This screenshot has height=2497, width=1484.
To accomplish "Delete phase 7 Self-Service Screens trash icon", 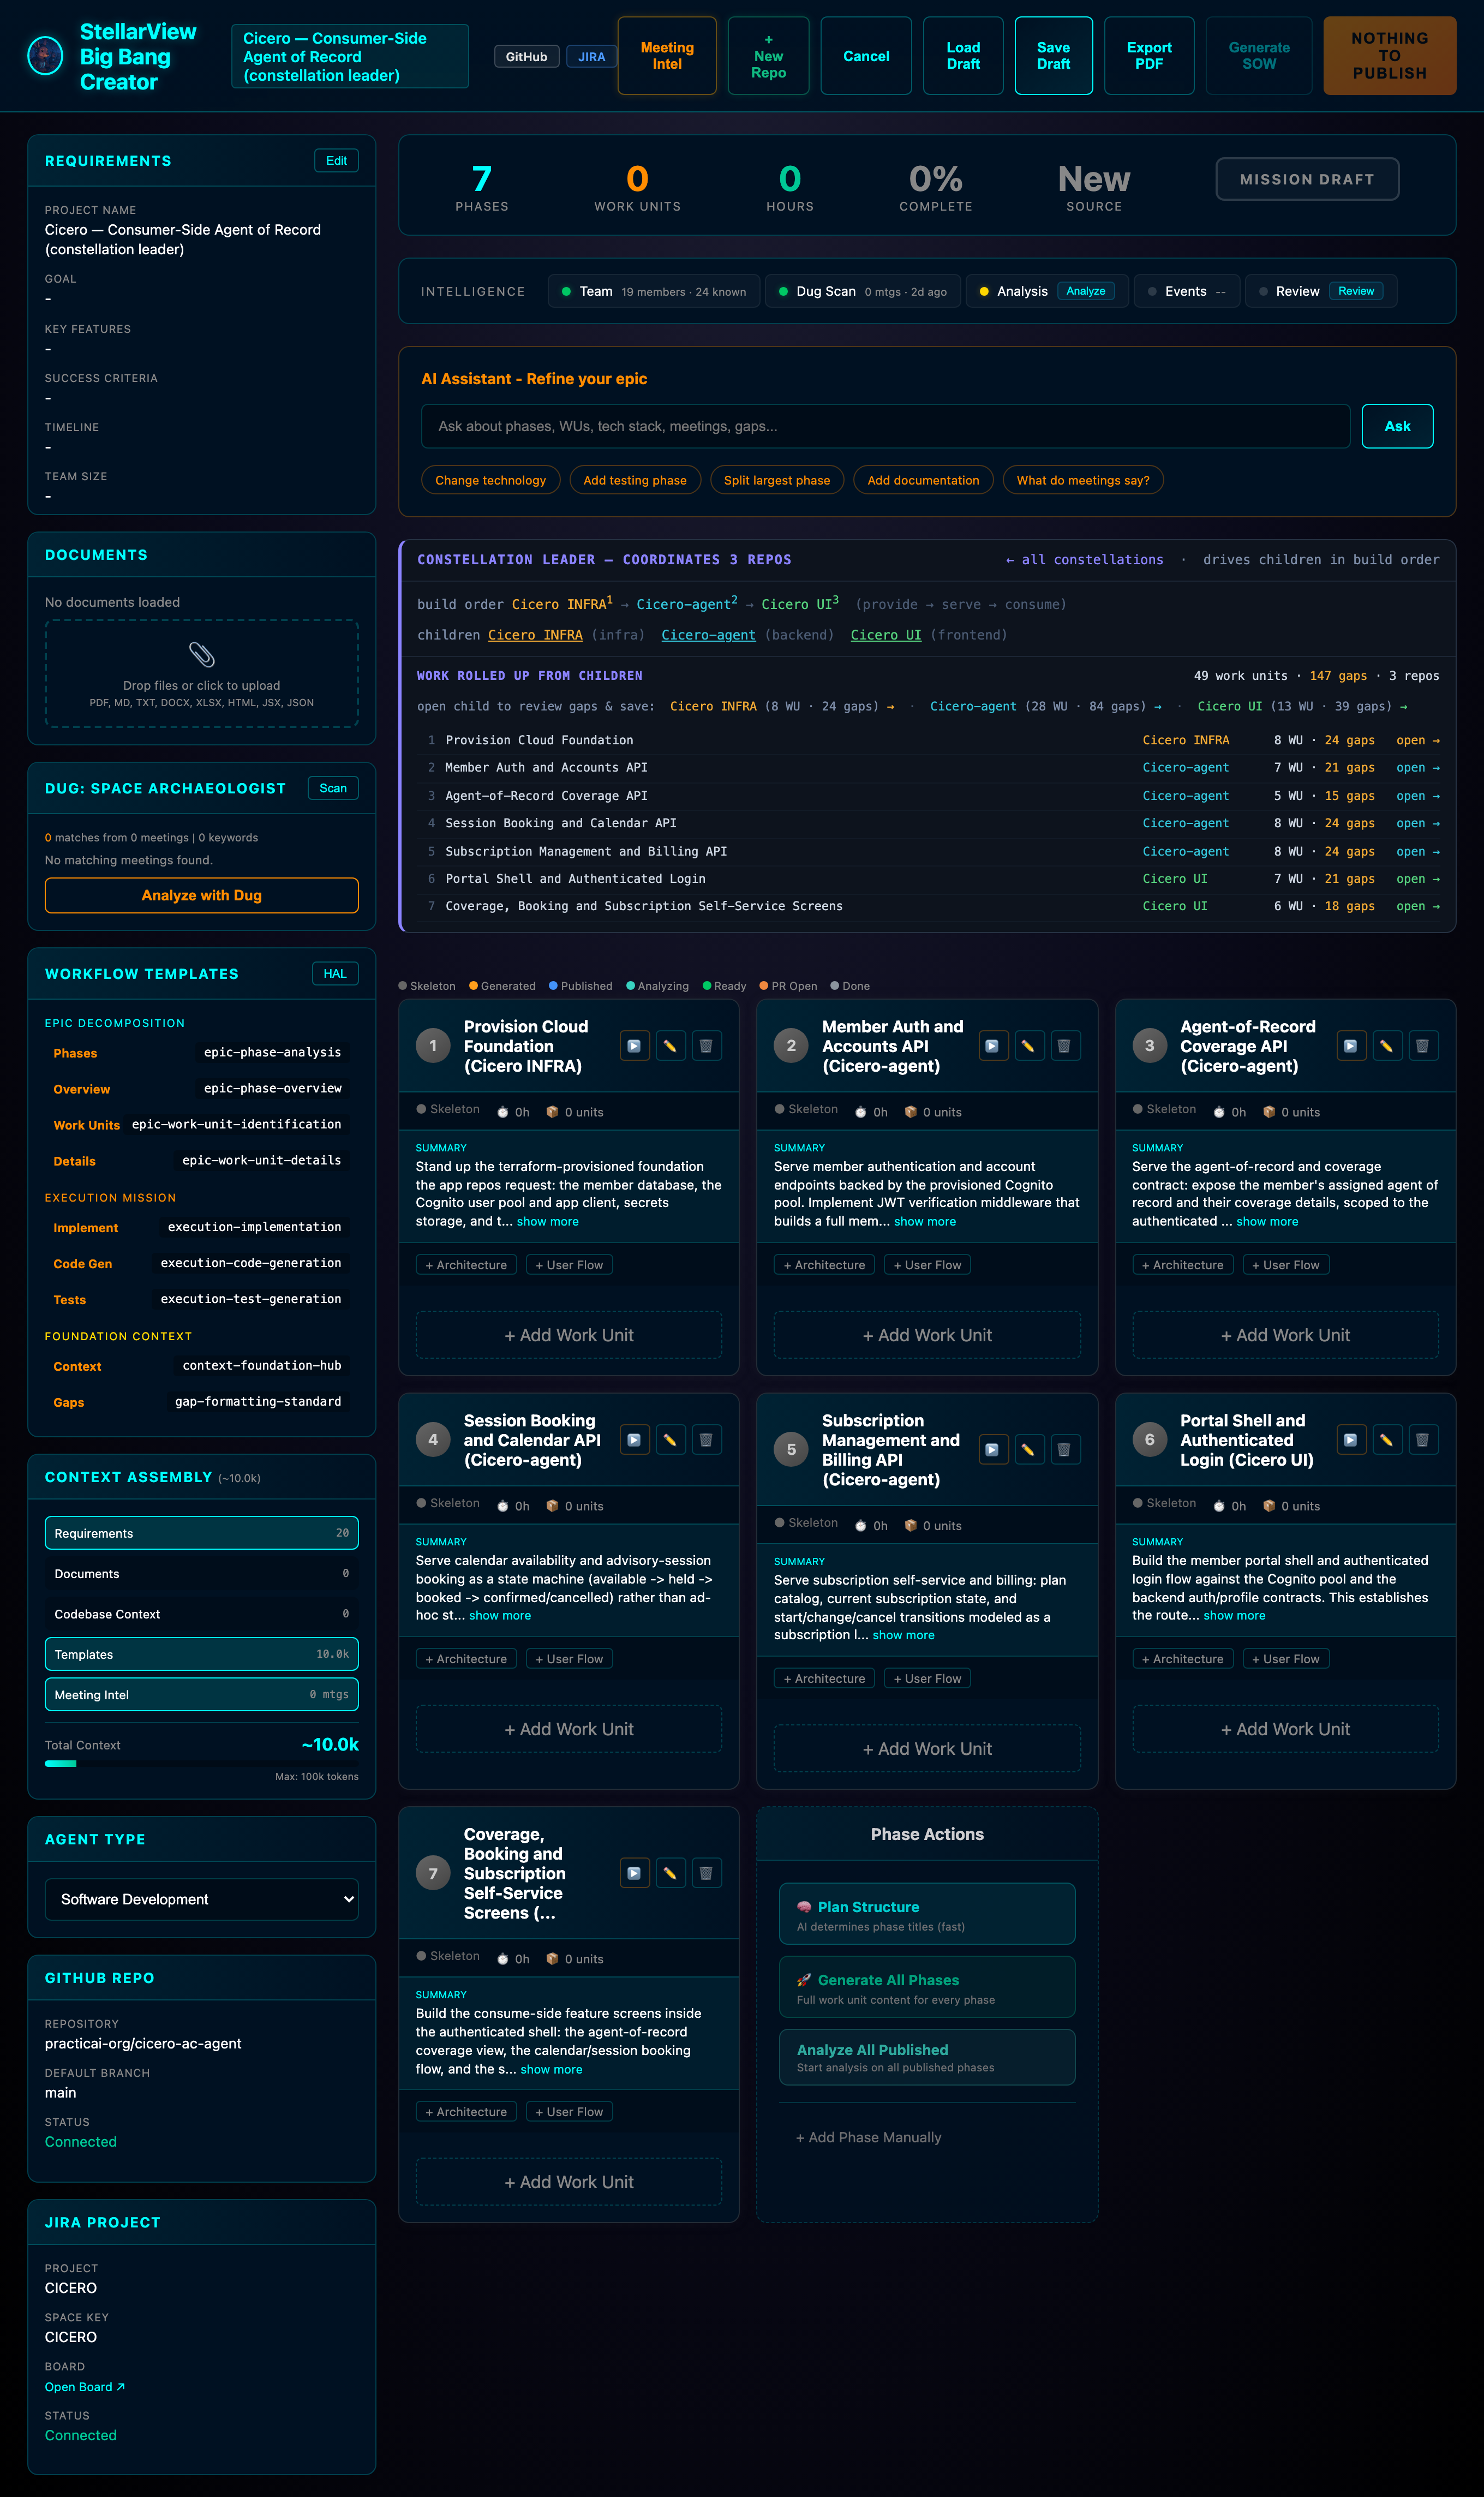I will 706,1873.
